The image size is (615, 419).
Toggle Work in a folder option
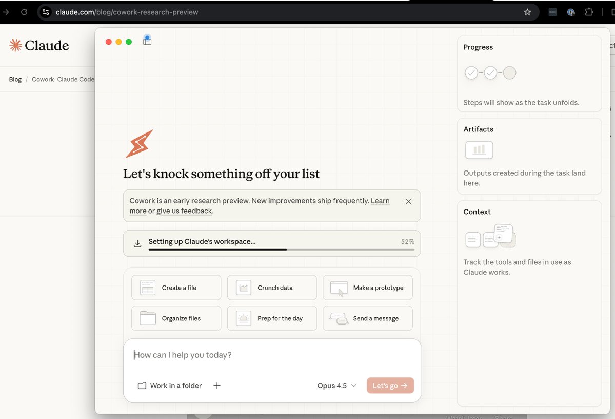(x=169, y=386)
